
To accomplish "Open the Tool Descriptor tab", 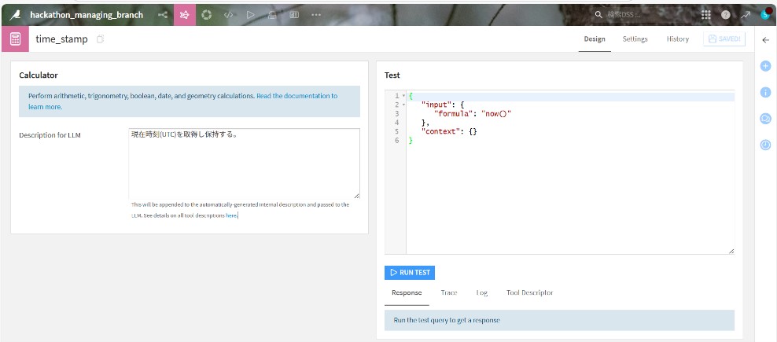I will click(529, 292).
